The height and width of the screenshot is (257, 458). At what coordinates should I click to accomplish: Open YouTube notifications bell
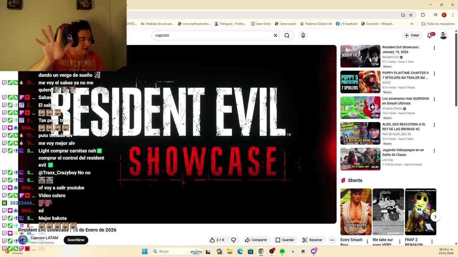(430, 35)
